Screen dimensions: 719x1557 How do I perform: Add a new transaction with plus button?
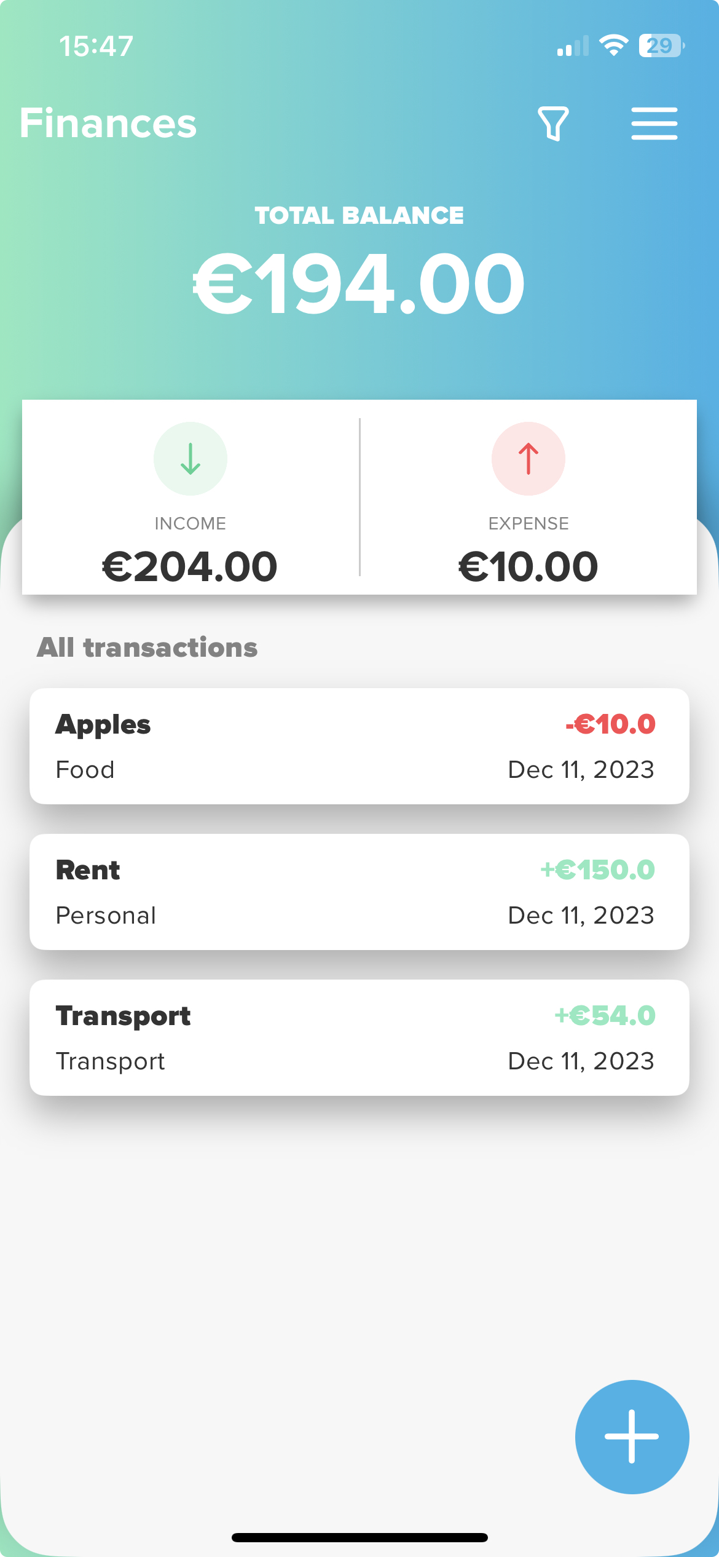coord(632,1436)
